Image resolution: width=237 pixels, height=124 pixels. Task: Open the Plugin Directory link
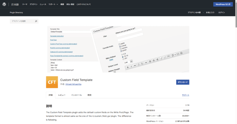click(x=16, y=13)
